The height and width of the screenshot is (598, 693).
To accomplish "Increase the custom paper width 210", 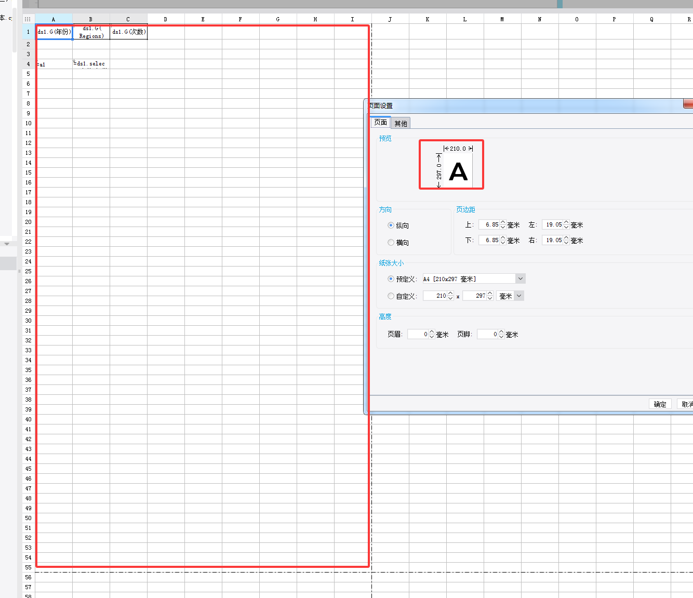I will 450,294.
